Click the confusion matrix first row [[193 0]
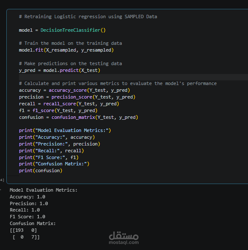The image size is (248, 250). pos(23,230)
